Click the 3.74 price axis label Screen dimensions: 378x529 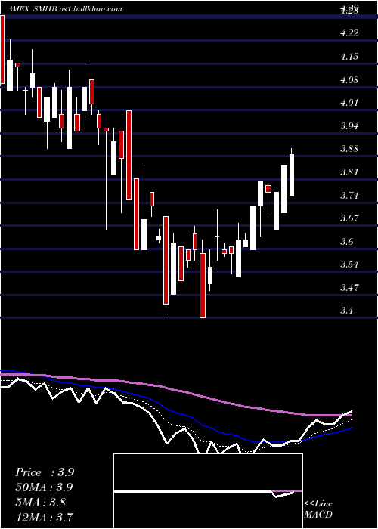click(349, 196)
